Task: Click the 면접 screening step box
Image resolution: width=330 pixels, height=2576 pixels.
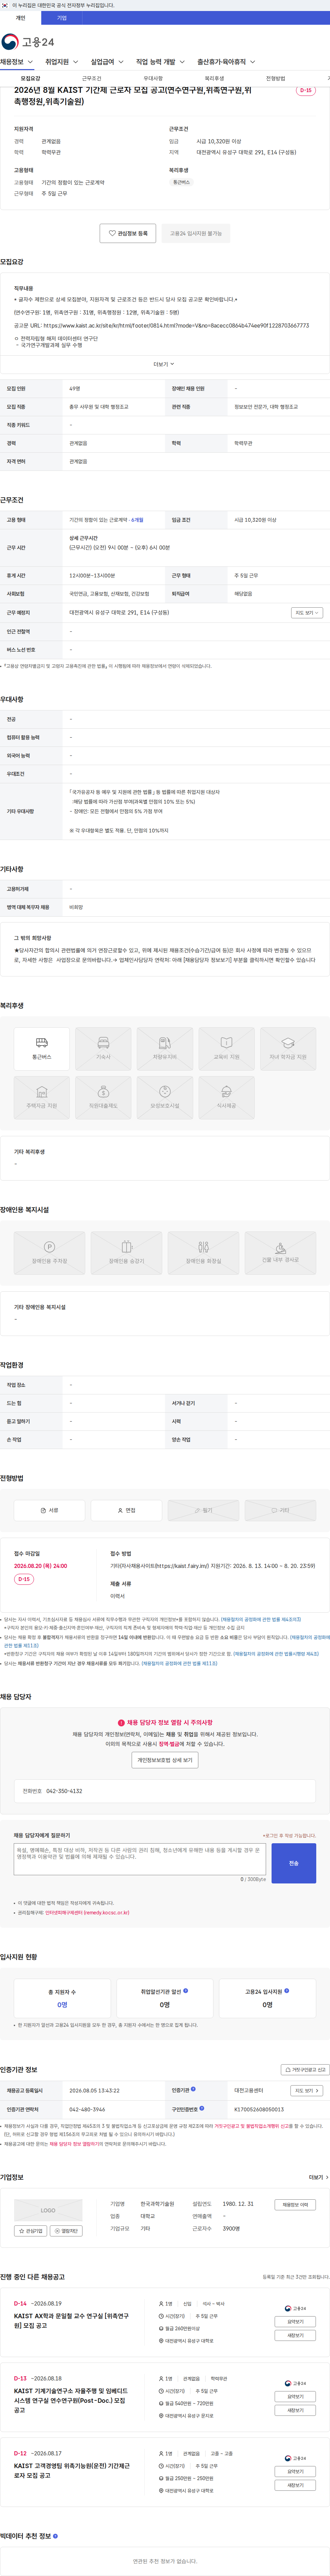Action: point(126,1510)
